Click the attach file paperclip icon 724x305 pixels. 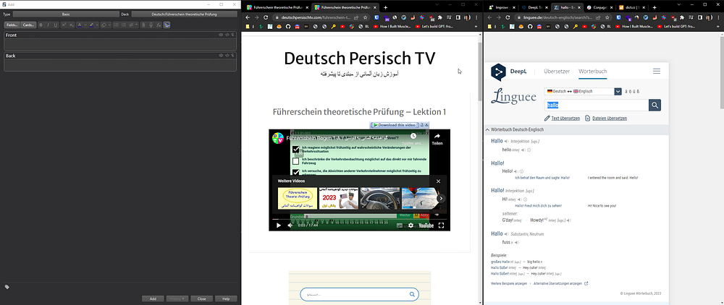143,25
